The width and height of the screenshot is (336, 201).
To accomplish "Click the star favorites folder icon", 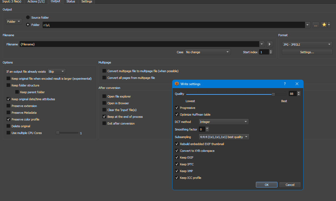I will (x=324, y=25).
